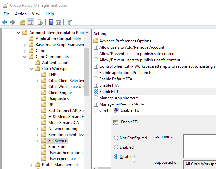Collapse the Citrix Components node

click(x=25, y=57)
